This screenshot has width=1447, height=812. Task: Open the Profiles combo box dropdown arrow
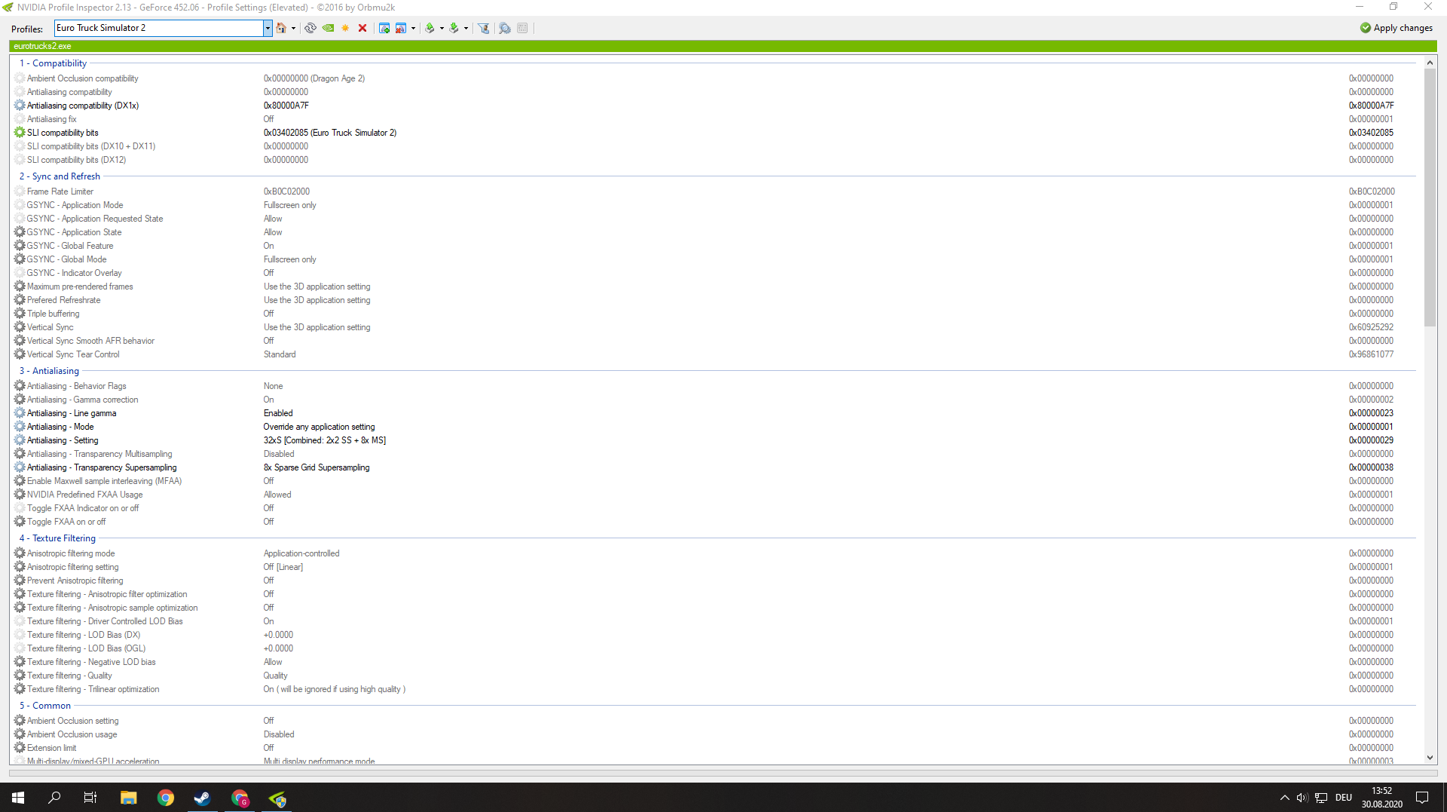267,28
